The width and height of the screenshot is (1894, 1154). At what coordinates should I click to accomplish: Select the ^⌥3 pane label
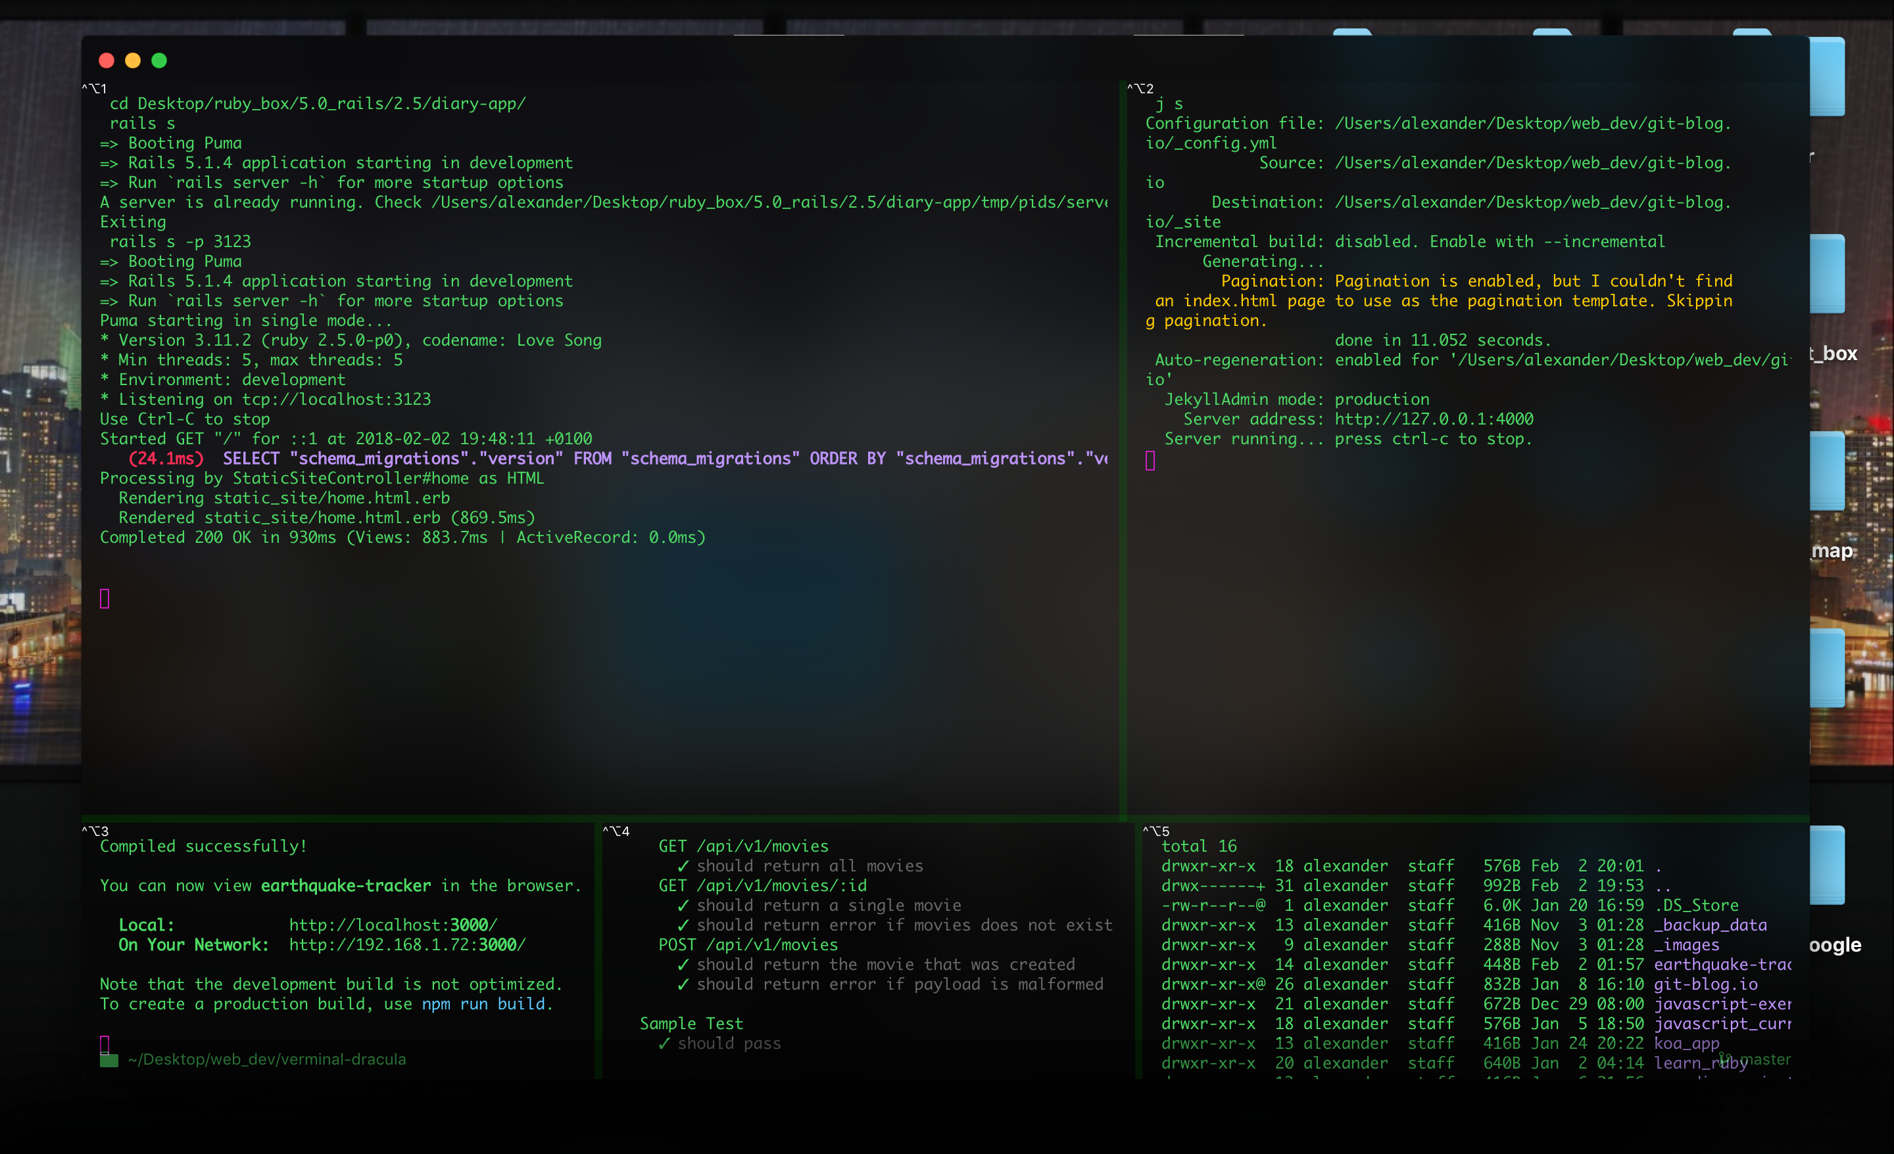point(95,831)
